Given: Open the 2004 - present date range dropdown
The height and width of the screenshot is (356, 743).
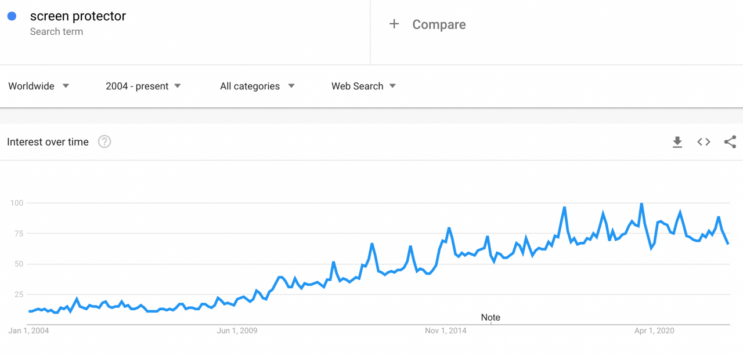Looking at the screenshot, I should (143, 86).
